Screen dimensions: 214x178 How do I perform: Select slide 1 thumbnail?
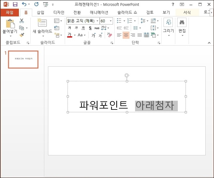coord(23,60)
